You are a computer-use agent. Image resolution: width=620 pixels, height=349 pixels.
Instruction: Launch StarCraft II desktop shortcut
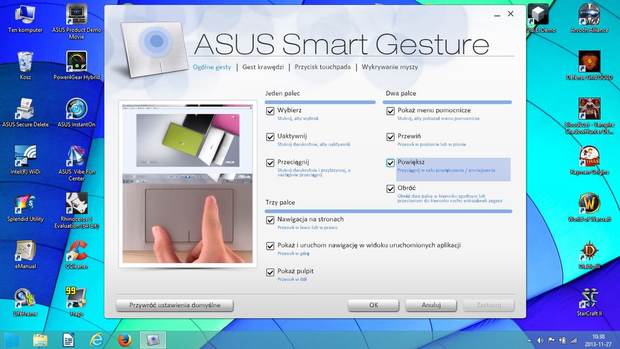click(589, 301)
